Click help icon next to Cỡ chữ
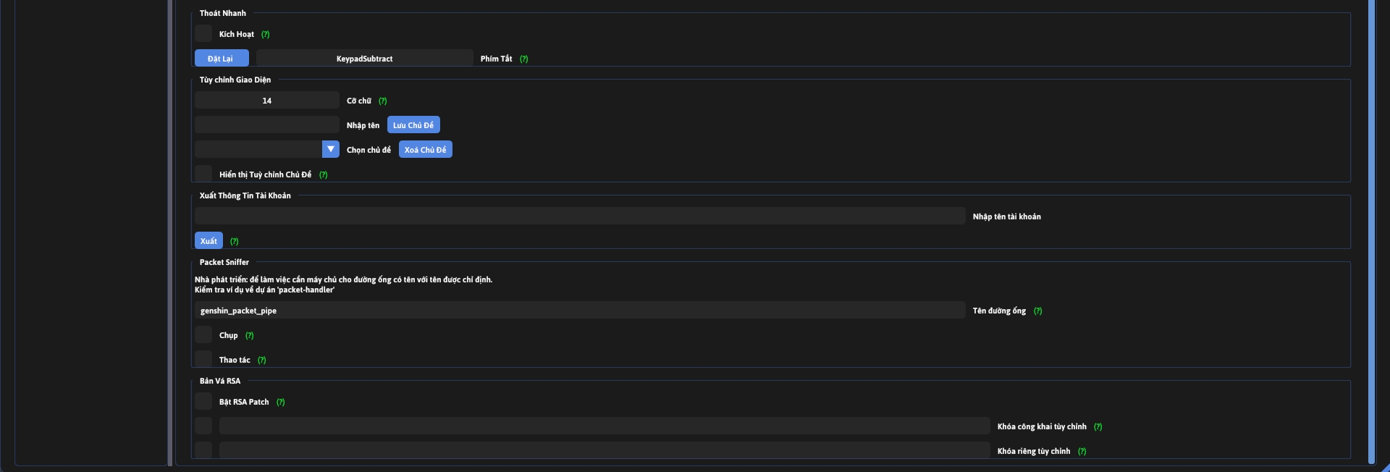 point(382,101)
